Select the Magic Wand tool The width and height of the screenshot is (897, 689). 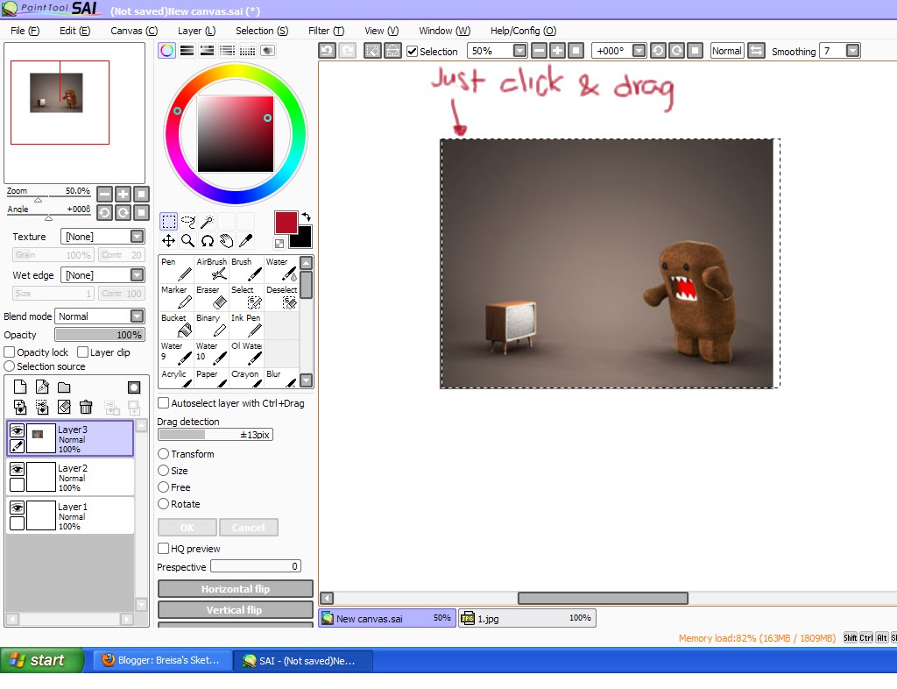(x=207, y=222)
